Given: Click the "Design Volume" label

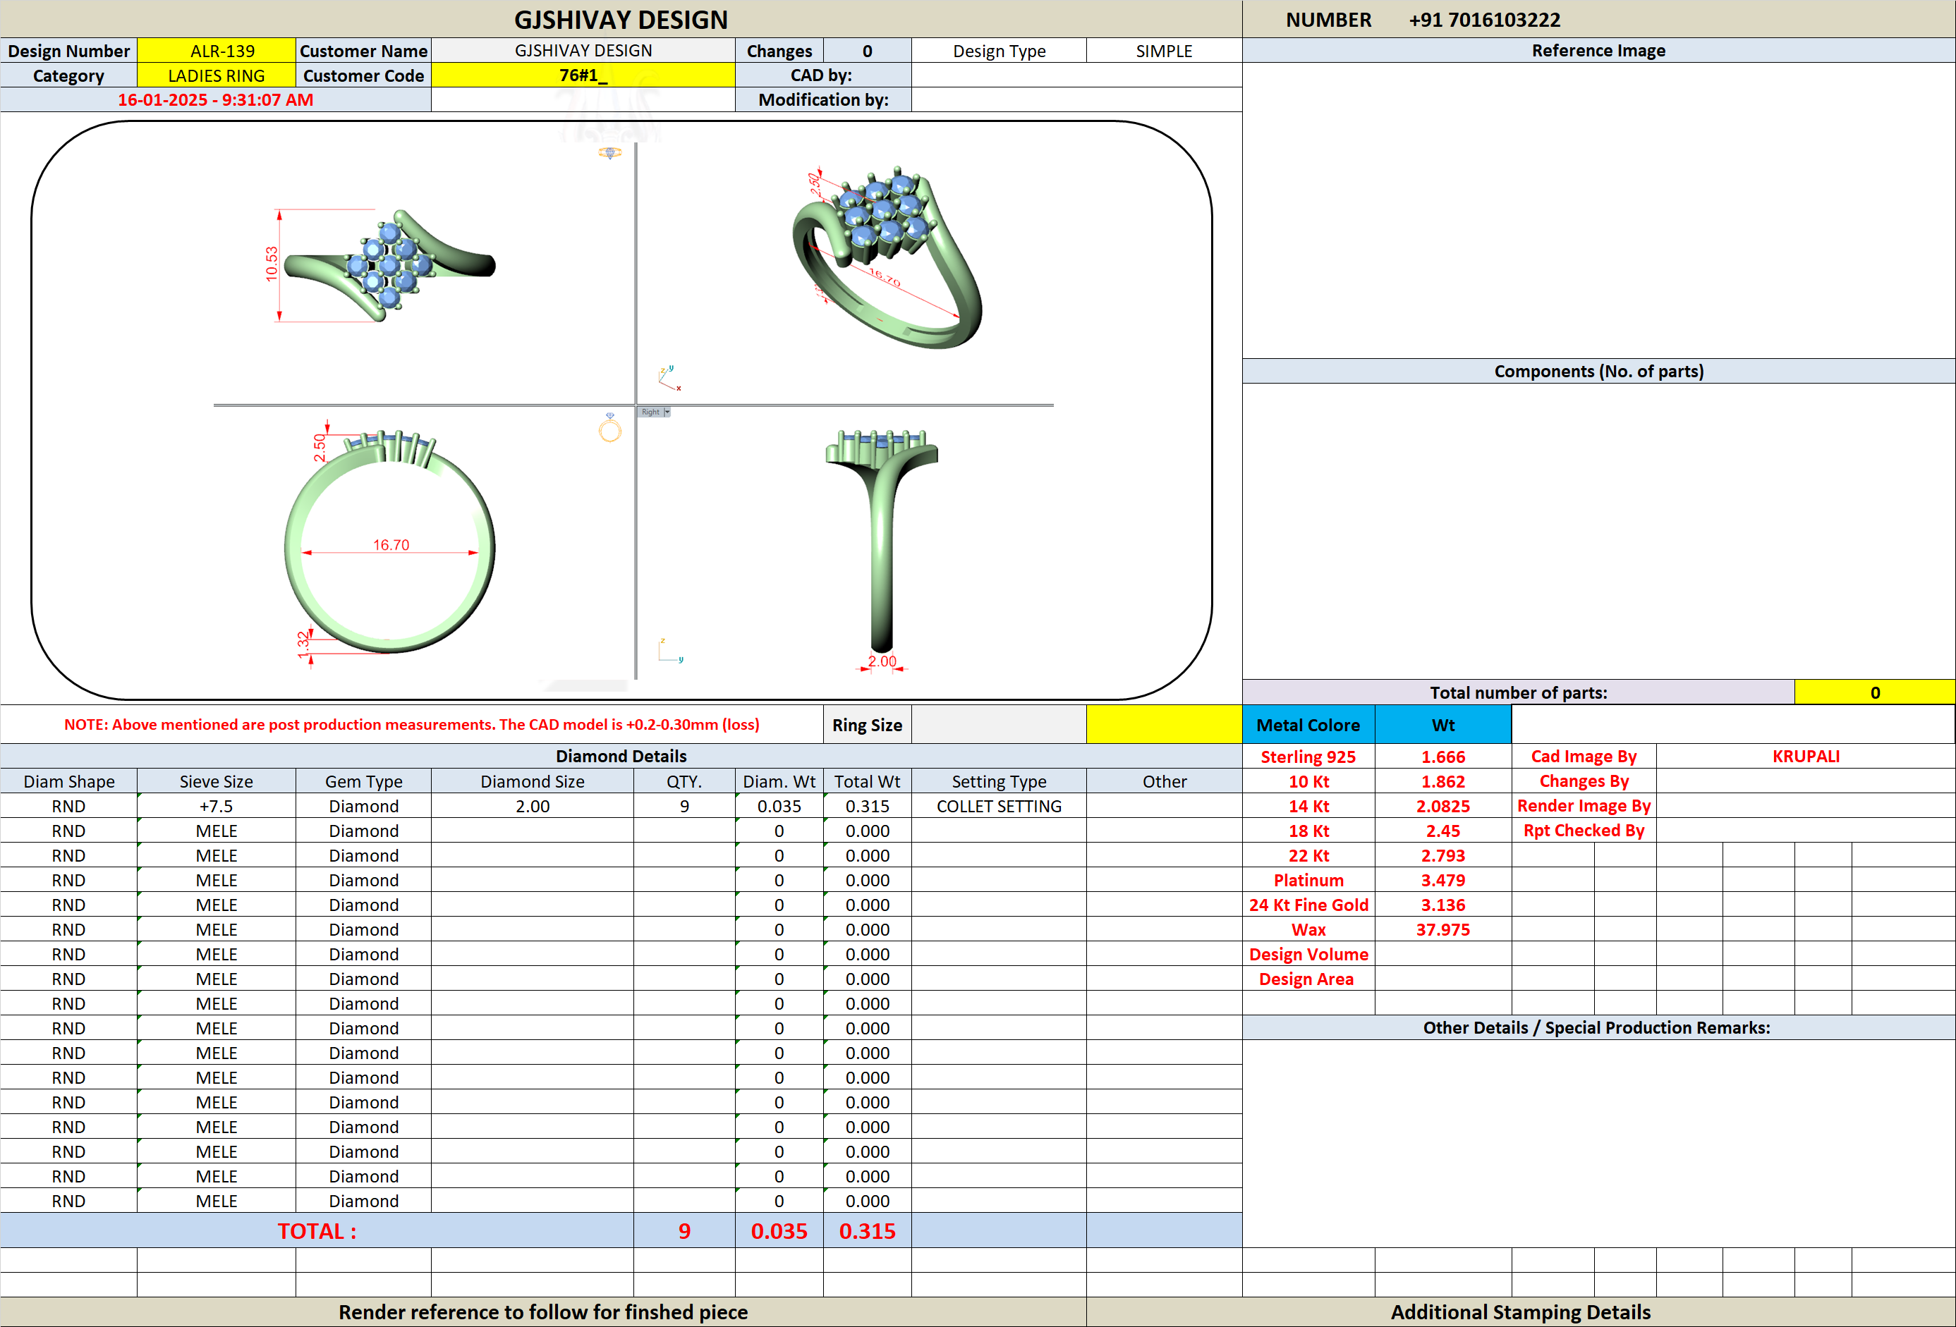Looking at the screenshot, I should coord(1308,954).
